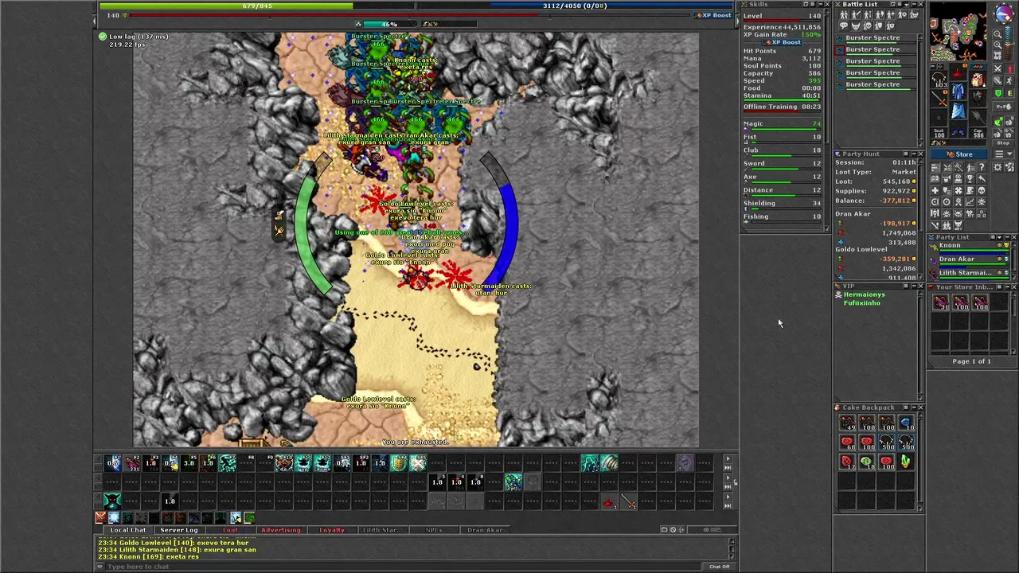Screen dimensions: 1019x573
Task: Select Knonn in the Party List
Action: pos(970,246)
